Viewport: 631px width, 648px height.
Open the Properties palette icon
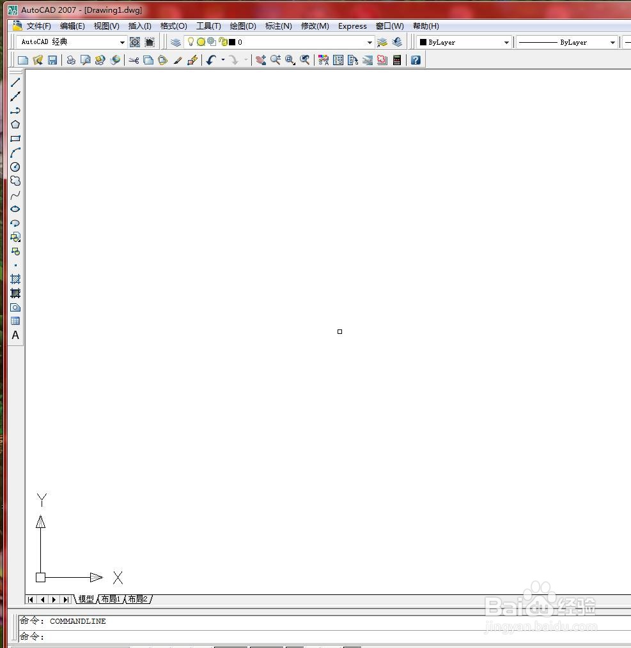click(x=323, y=61)
